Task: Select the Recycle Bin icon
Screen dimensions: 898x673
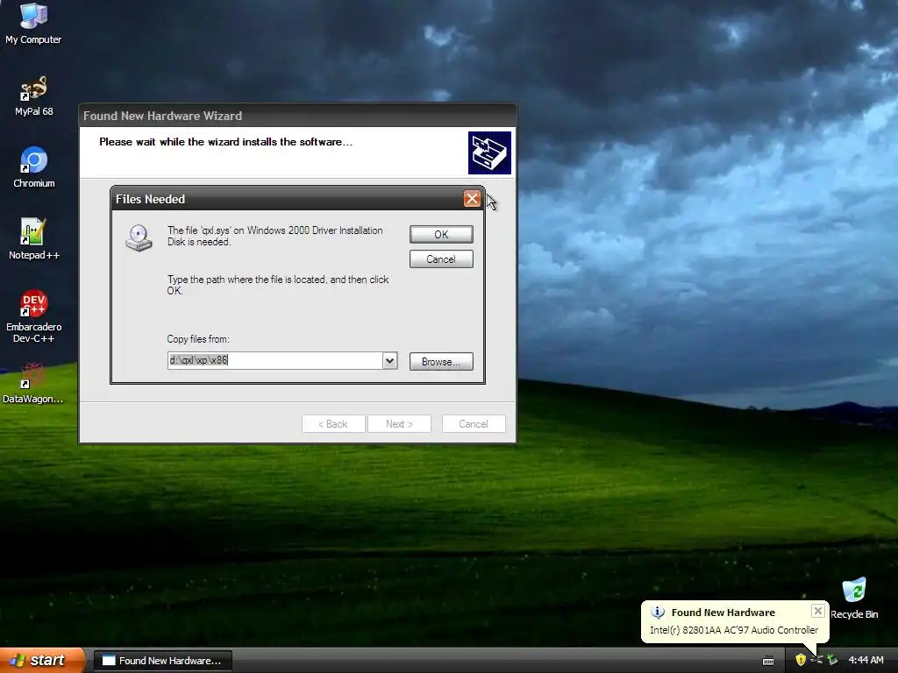Action: point(854,599)
